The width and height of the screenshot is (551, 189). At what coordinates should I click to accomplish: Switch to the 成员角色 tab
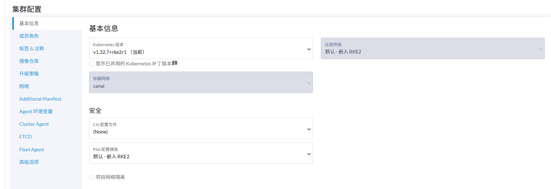point(29,36)
